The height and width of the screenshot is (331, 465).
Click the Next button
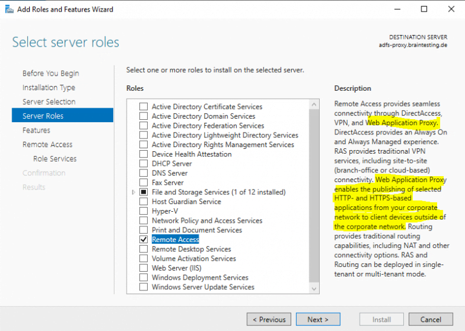(x=318, y=319)
